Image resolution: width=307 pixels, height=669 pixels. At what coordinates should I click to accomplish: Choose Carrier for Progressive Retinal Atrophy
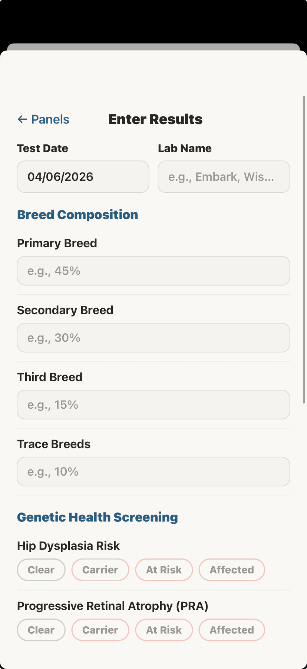point(100,630)
